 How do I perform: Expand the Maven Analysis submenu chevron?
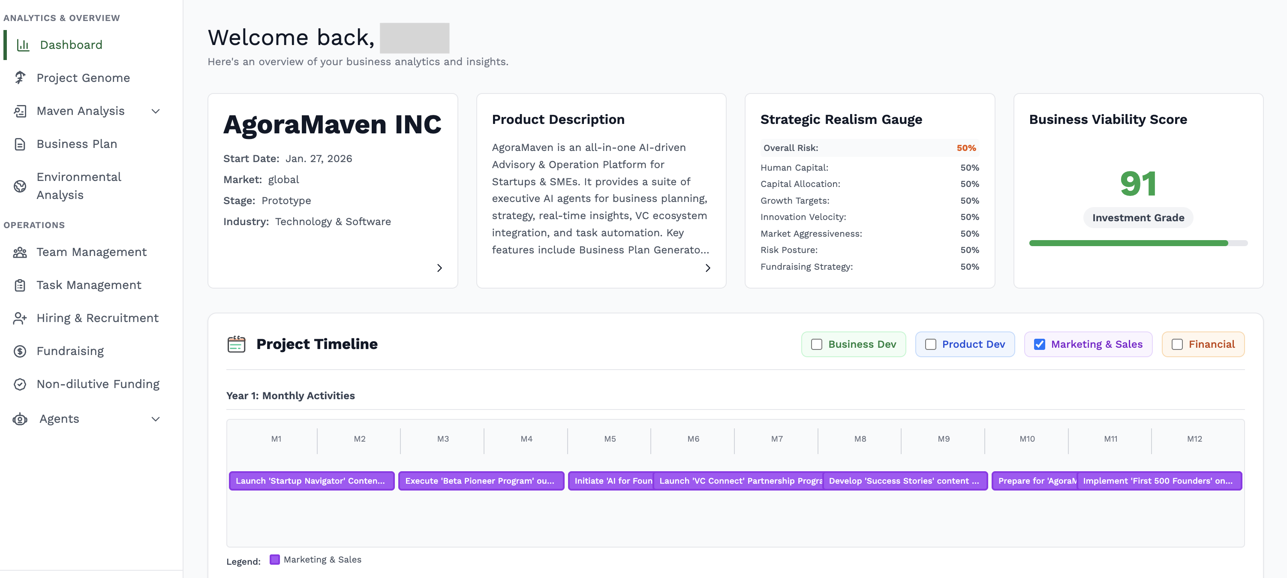[x=156, y=111]
